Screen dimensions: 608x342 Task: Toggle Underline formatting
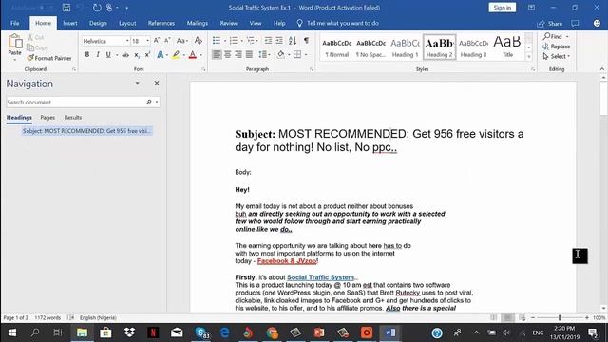click(x=108, y=55)
